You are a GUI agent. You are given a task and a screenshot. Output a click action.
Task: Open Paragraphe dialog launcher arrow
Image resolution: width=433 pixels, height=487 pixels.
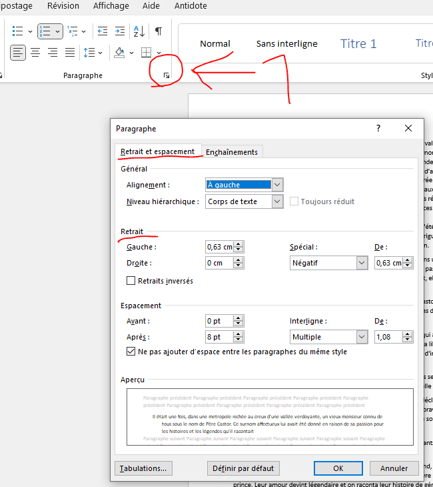167,76
